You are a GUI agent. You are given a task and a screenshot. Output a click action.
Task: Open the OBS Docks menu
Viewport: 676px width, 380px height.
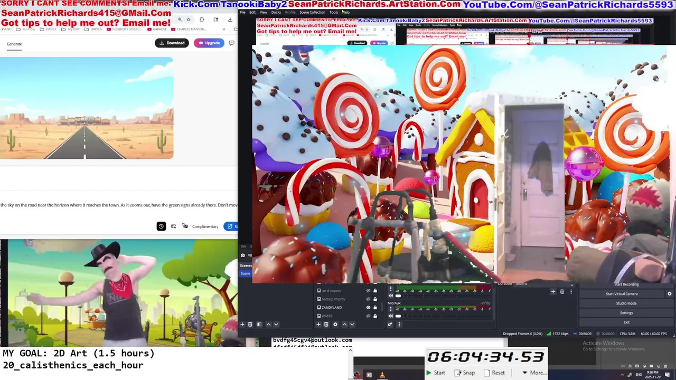(x=276, y=12)
